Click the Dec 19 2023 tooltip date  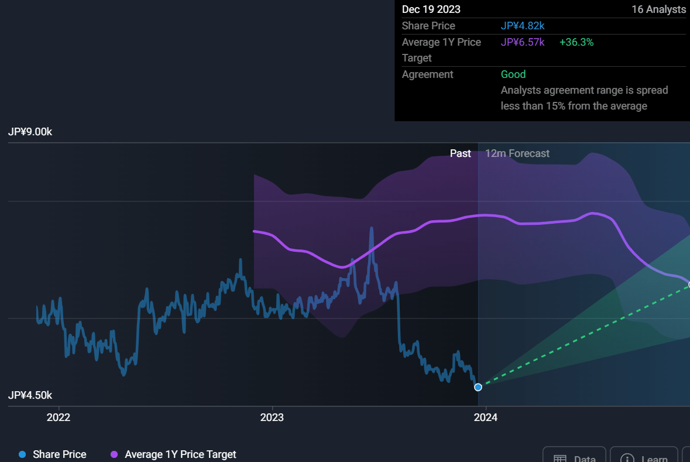pyautogui.click(x=431, y=9)
